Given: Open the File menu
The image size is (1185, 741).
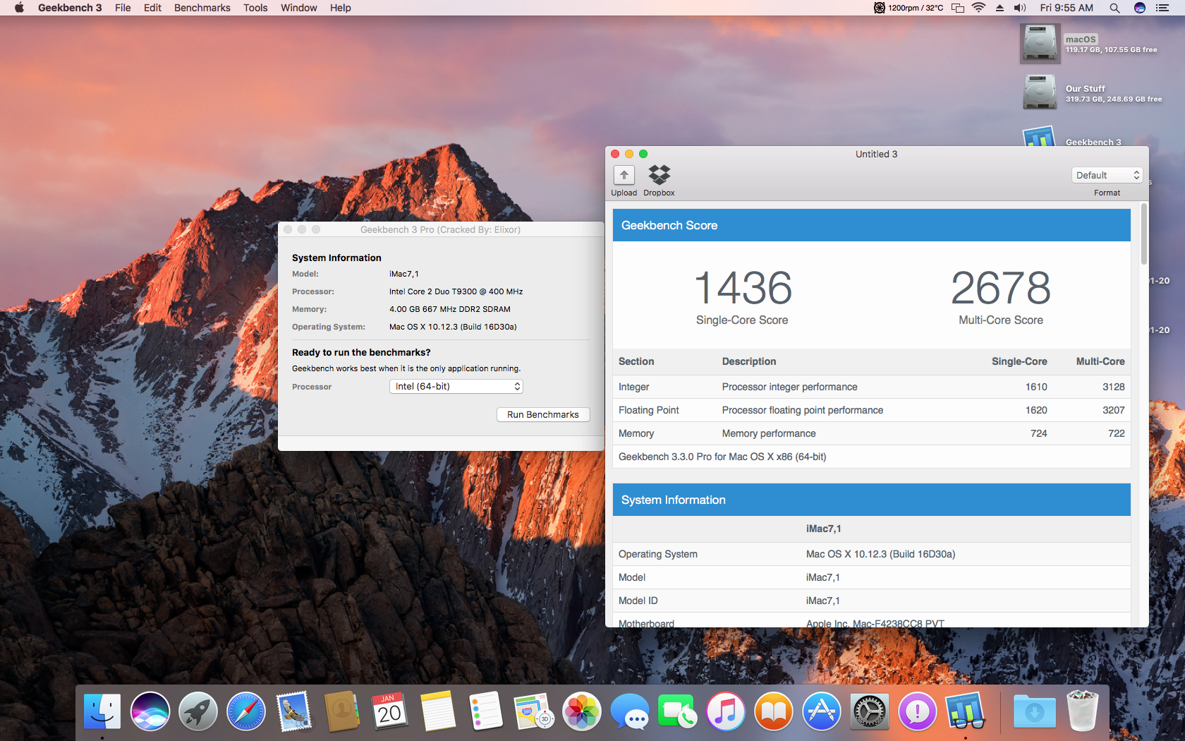Looking at the screenshot, I should tap(123, 8).
